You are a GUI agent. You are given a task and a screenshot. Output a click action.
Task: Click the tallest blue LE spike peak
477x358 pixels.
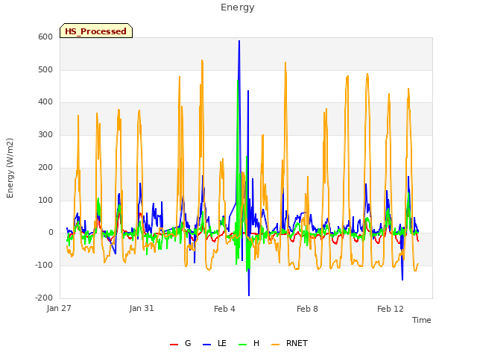click(x=239, y=41)
